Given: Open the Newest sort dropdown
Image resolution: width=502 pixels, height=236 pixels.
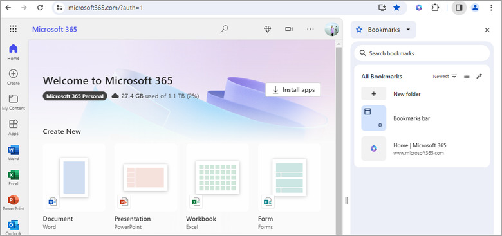Looking at the screenshot, I should click(445, 77).
